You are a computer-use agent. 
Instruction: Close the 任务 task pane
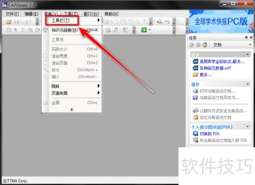click(251, 37)
